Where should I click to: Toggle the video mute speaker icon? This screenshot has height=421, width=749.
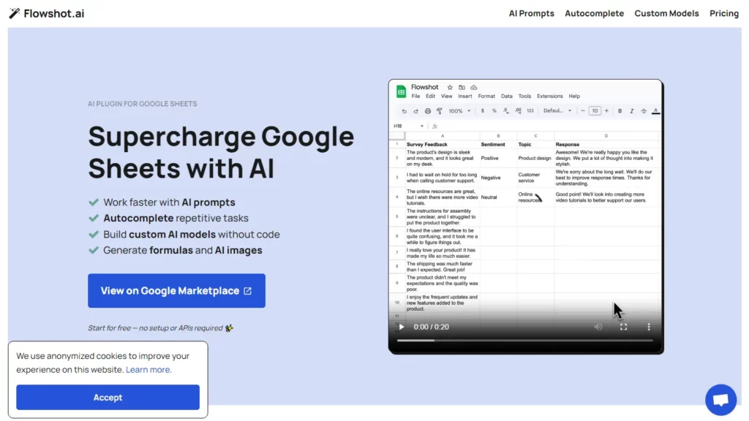click(x=598, y=327)
